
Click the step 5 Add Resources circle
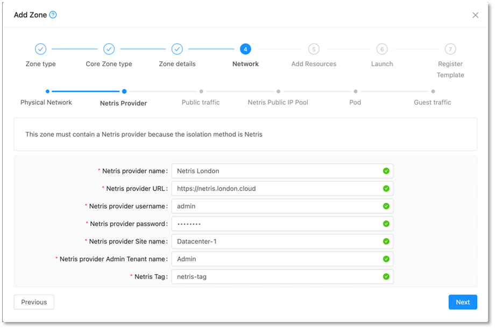(314, 49)
